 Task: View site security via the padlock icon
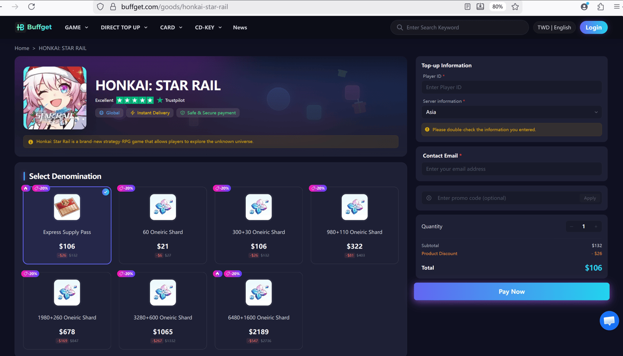point(113,7)
